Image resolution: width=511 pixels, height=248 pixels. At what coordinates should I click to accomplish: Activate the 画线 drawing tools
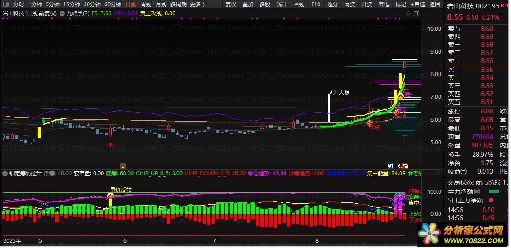299,4
